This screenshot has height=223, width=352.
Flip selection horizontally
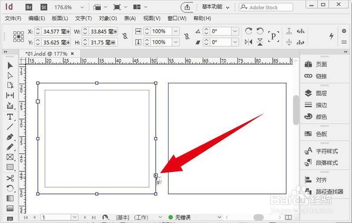[x=249, y=42]
